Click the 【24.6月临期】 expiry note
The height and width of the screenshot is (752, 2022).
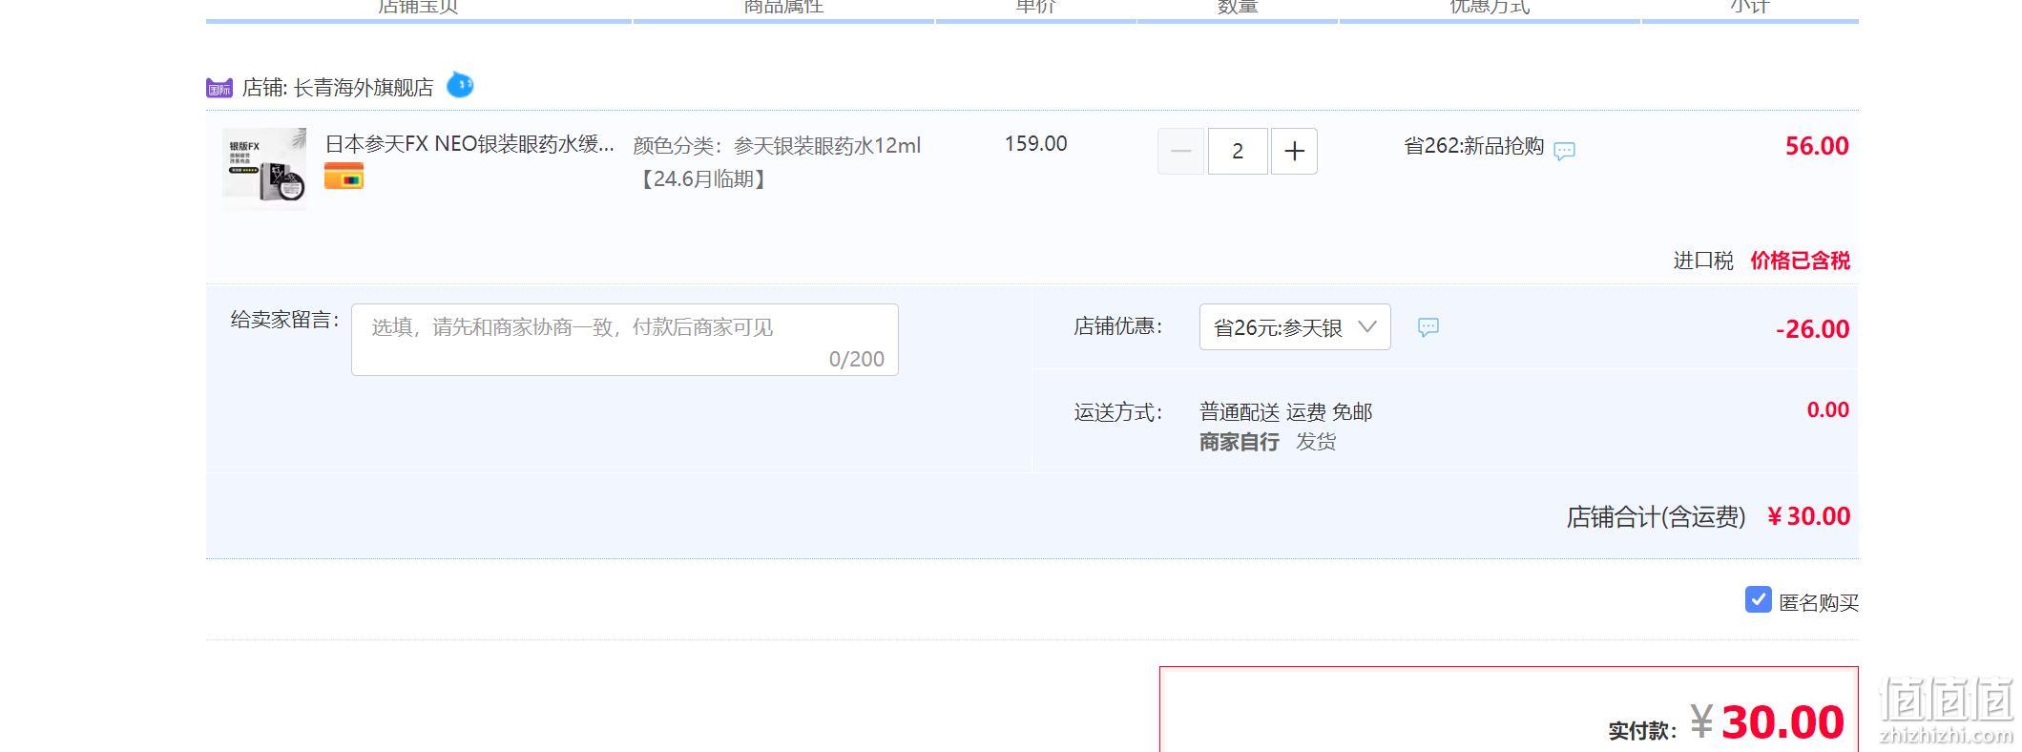pos(703,179)
